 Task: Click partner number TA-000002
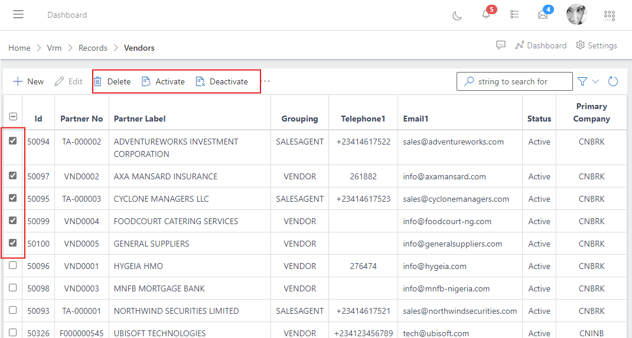[82, 142]
